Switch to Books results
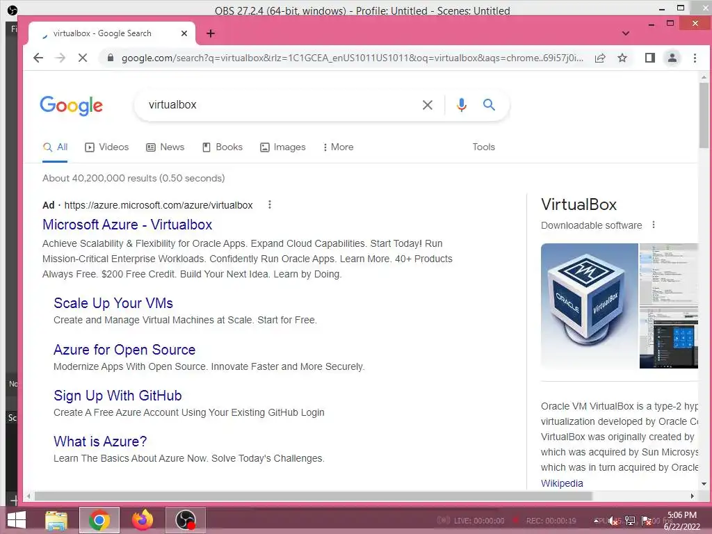712x534 pixels. pos(222,147)
